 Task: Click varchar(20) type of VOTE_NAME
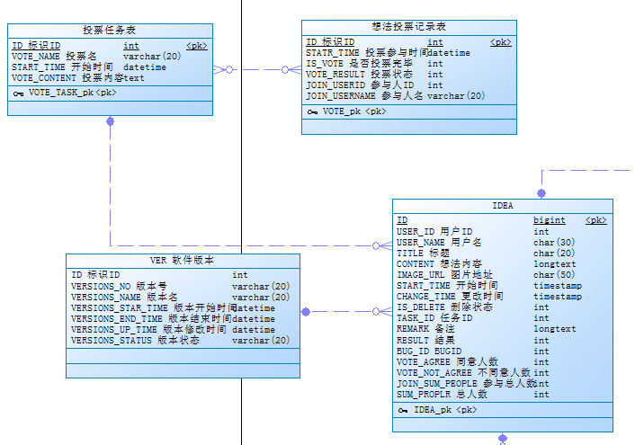point(152,57)
